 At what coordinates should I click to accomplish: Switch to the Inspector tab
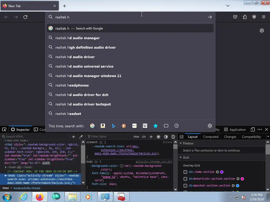pyautogui.click(x=20, y=129)
